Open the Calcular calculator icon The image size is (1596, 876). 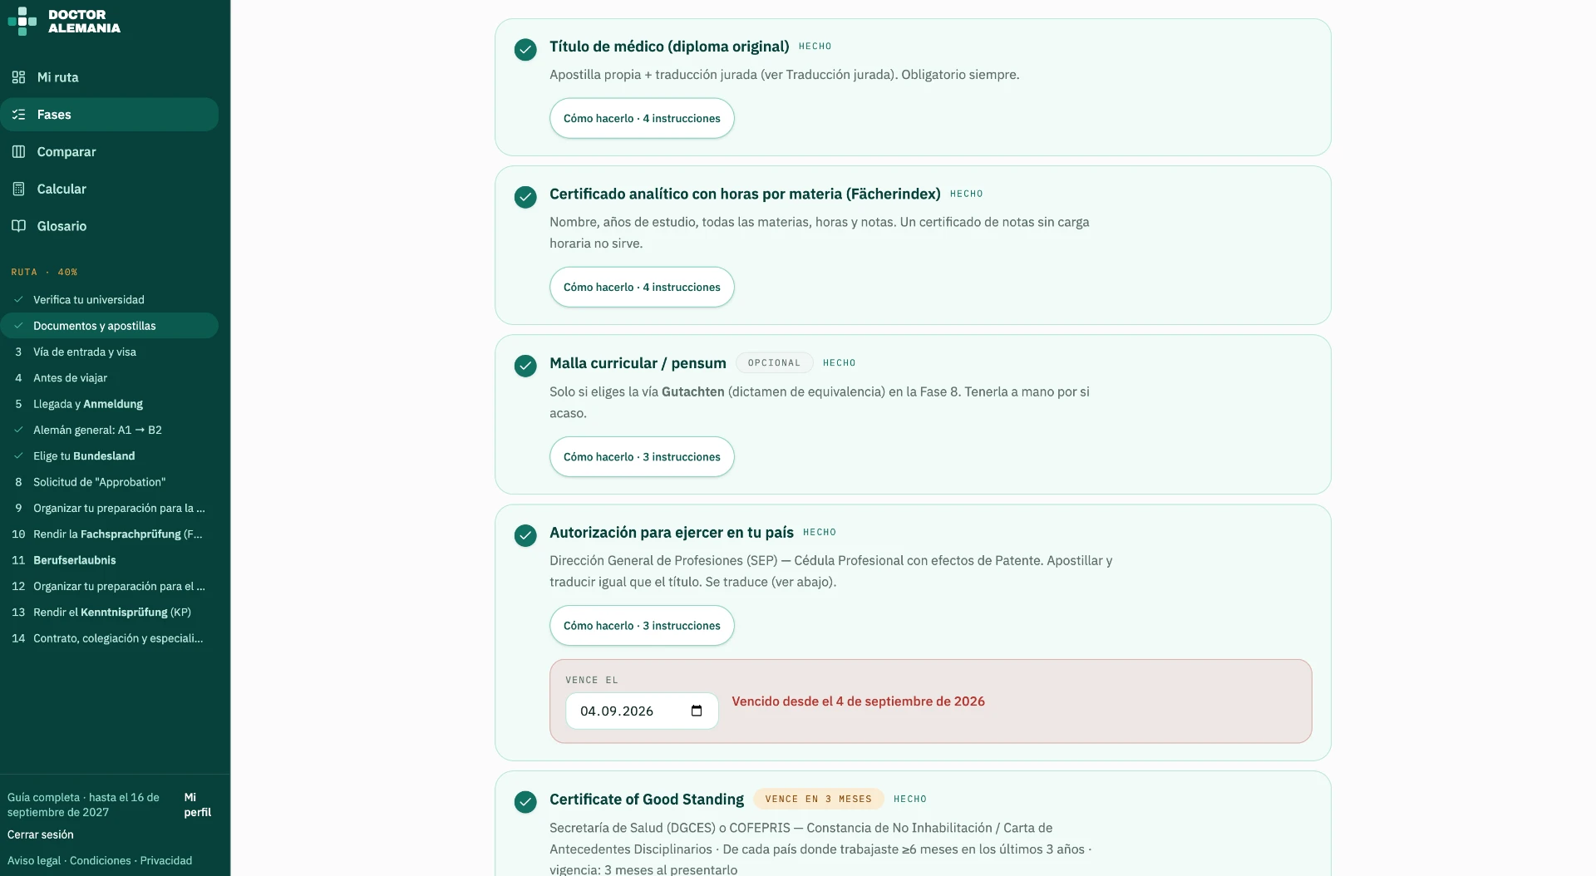pyautogui.click(x=18, y=189)
